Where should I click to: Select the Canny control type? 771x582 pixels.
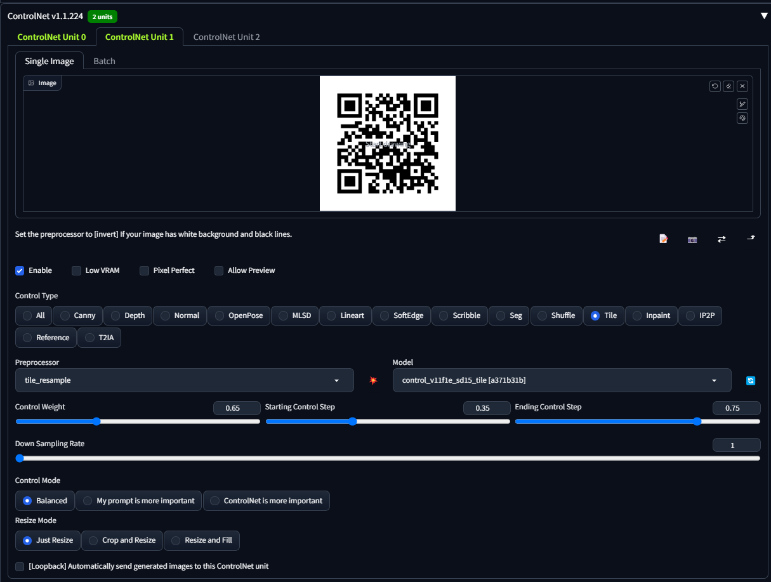click(77, 315)
